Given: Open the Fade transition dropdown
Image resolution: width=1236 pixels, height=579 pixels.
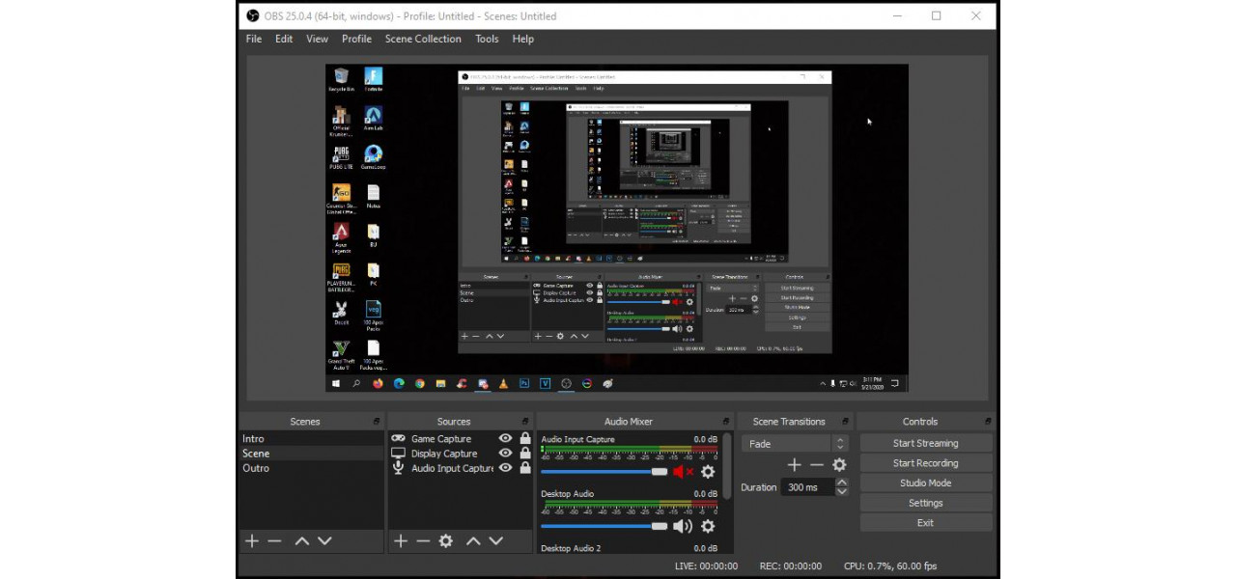Looking at the screenshot, I should click(795, 444).
